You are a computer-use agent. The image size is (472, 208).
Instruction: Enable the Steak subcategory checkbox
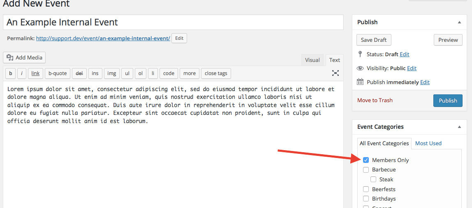373,179
